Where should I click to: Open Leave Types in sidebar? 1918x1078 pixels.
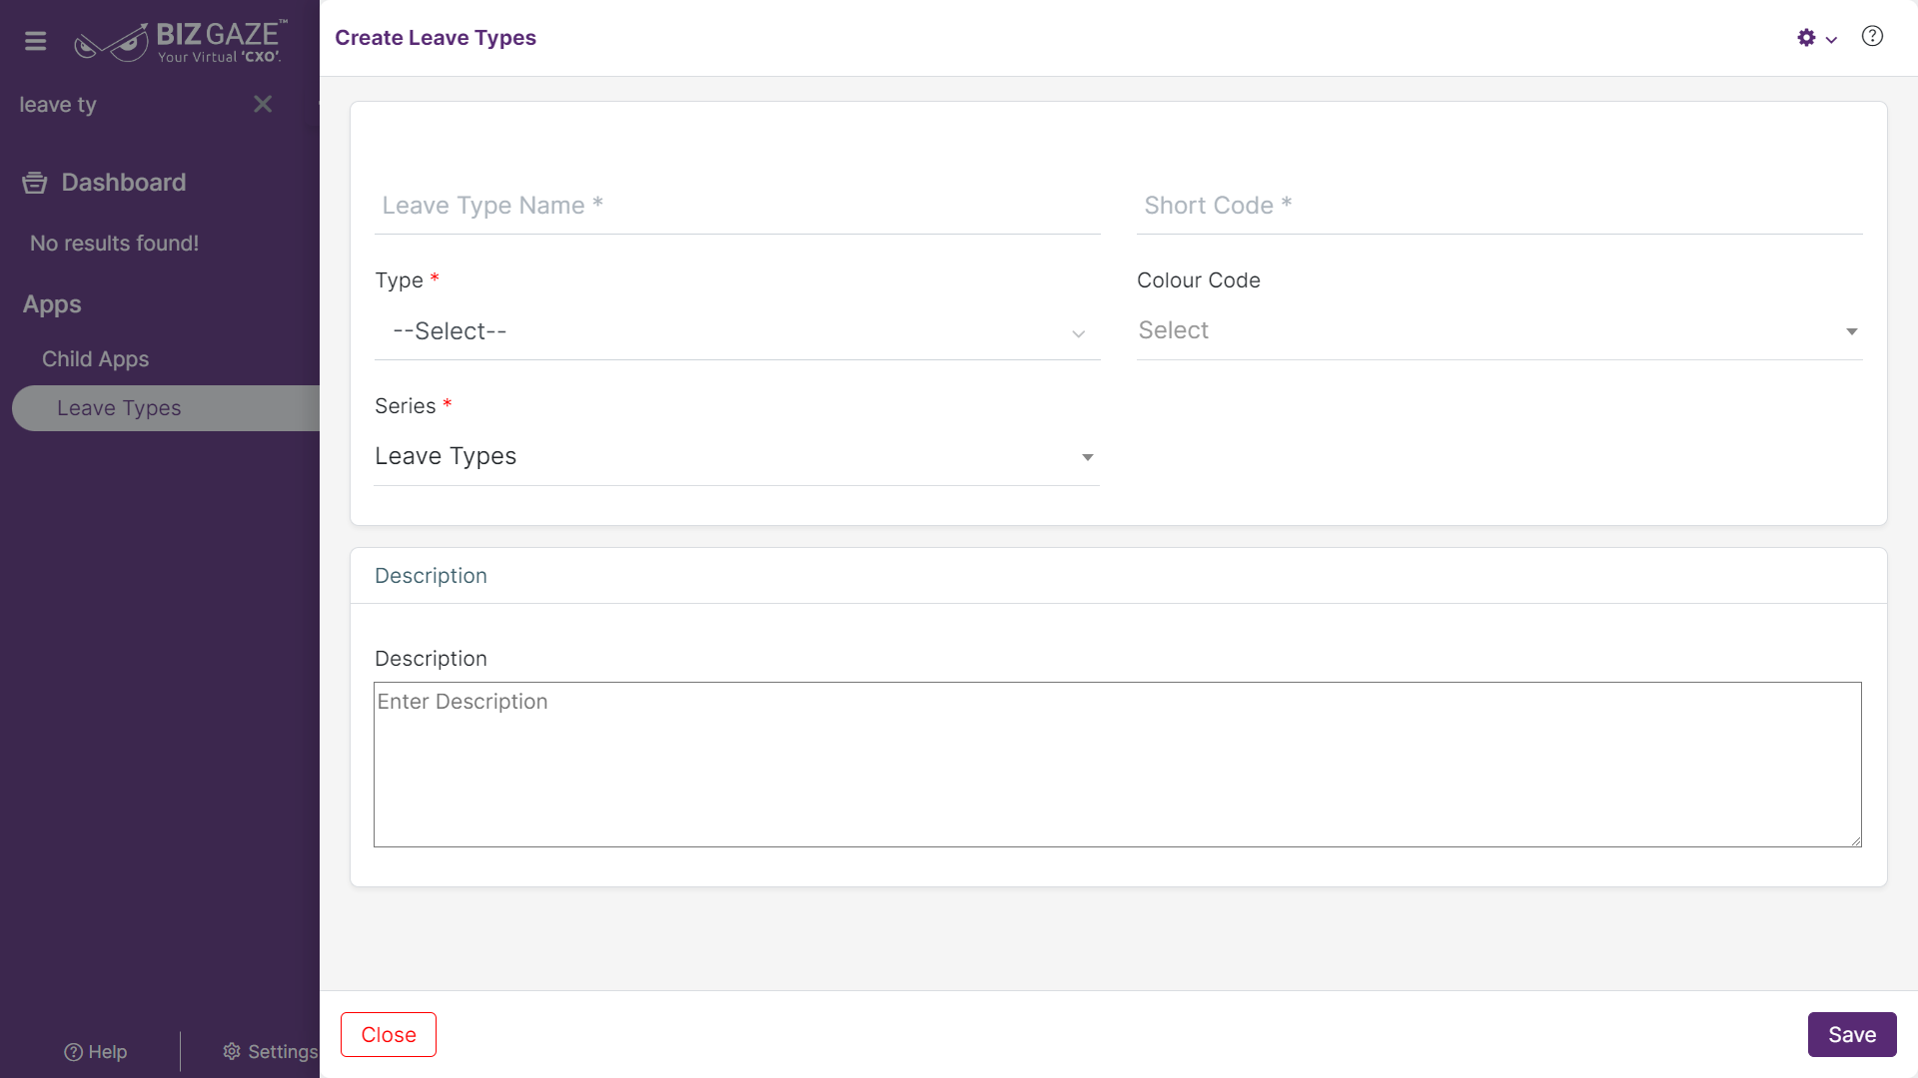pyautogui.click(x=166, y=408)
